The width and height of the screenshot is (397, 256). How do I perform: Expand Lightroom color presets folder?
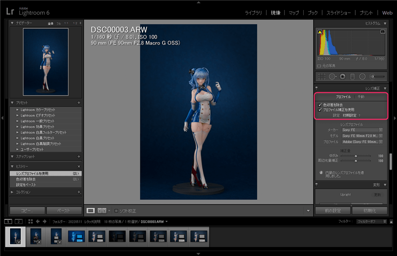pos(17,110)
